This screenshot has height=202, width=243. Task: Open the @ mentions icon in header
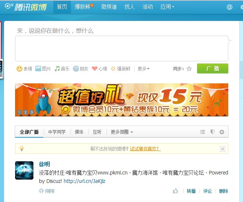[230, 7]
